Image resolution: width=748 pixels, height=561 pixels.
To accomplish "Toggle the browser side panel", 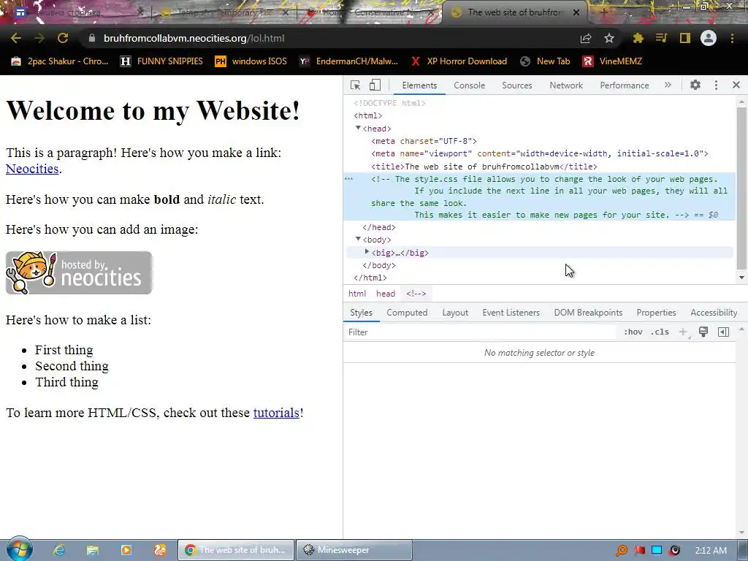I will coord(685,38).
